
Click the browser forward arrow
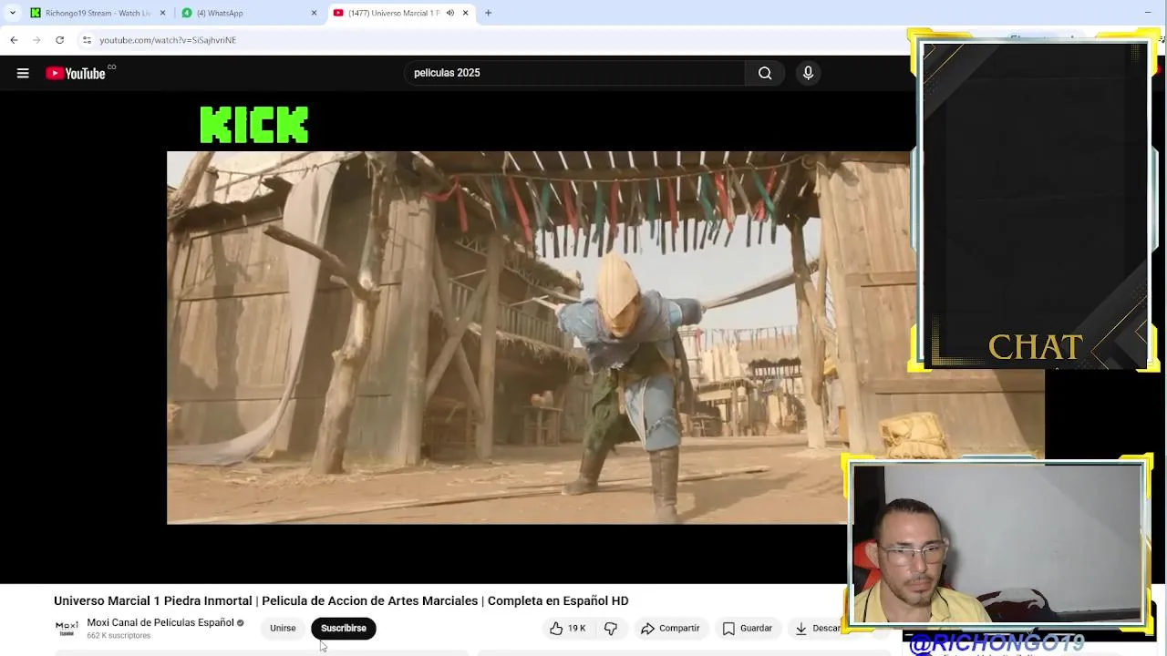[x=36, y=40]
